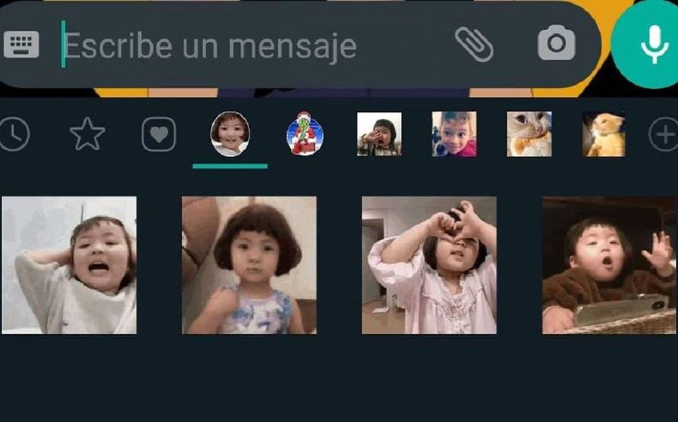Open starred favorite stickers tab
Screen dimensions: 678x422
coord(87,134)
